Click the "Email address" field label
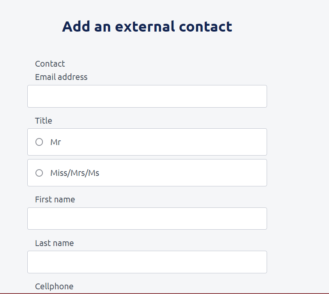 click(x=61, y=77)
